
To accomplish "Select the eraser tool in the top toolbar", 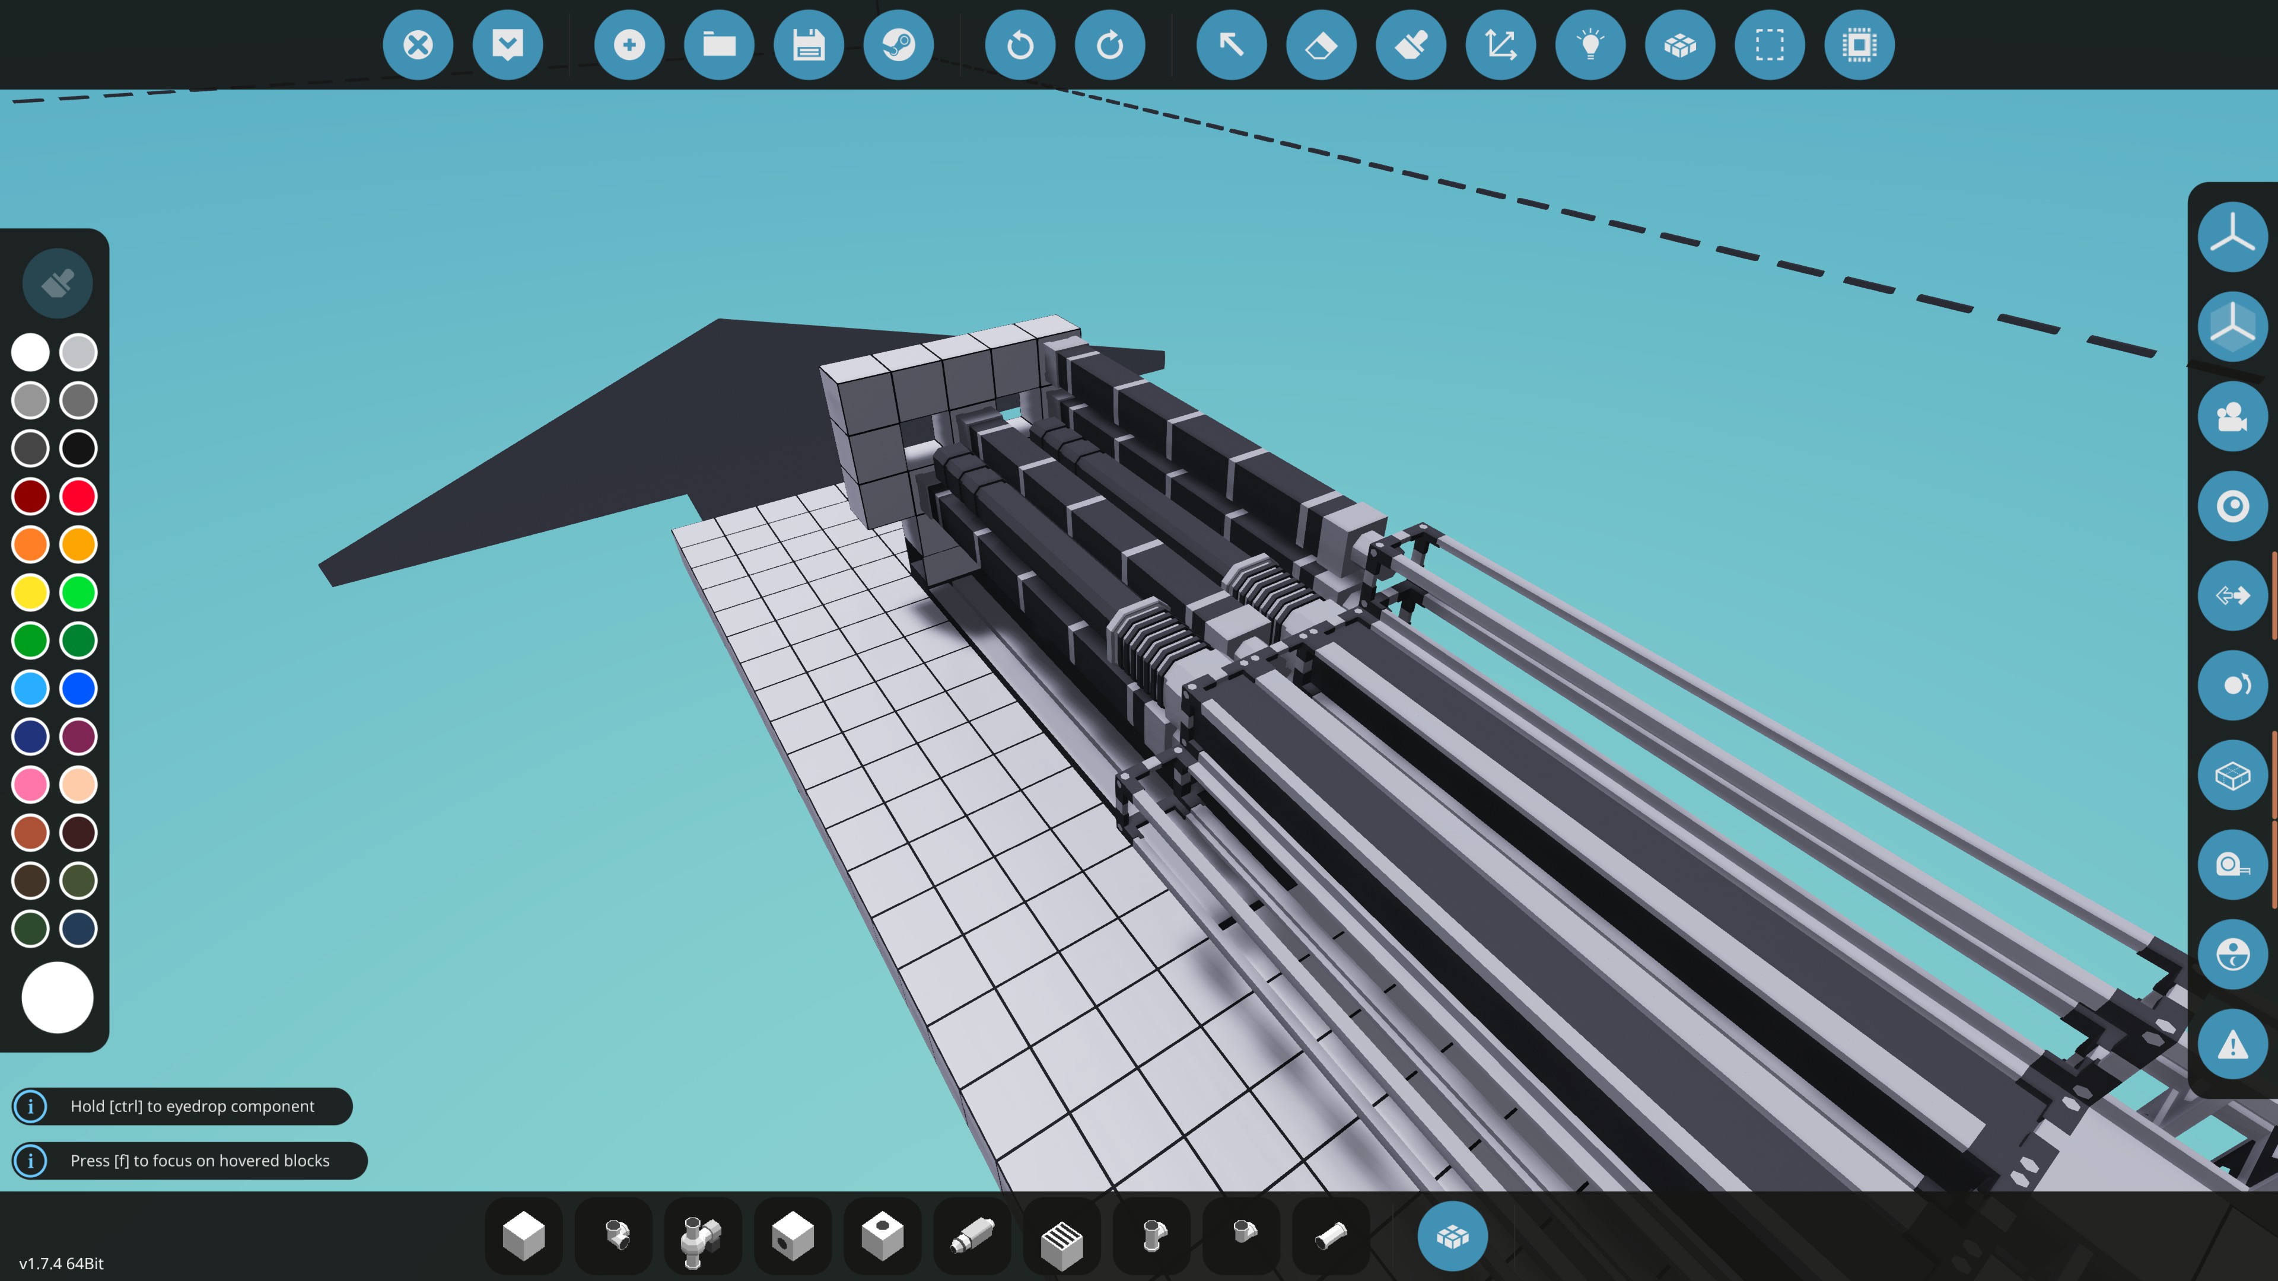I will (1321, 45).
